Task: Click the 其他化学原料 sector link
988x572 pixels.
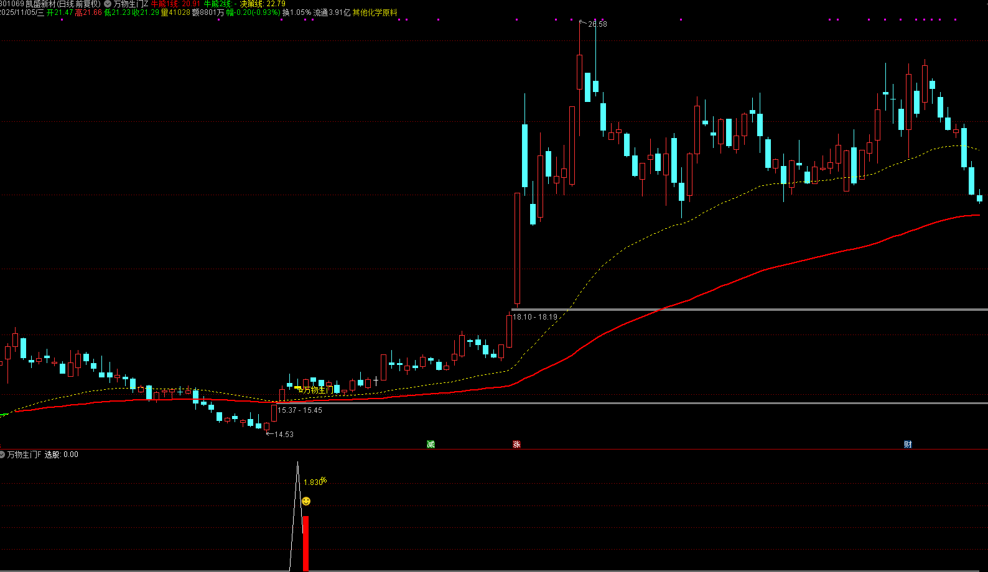Action: (x=375, y=12)
